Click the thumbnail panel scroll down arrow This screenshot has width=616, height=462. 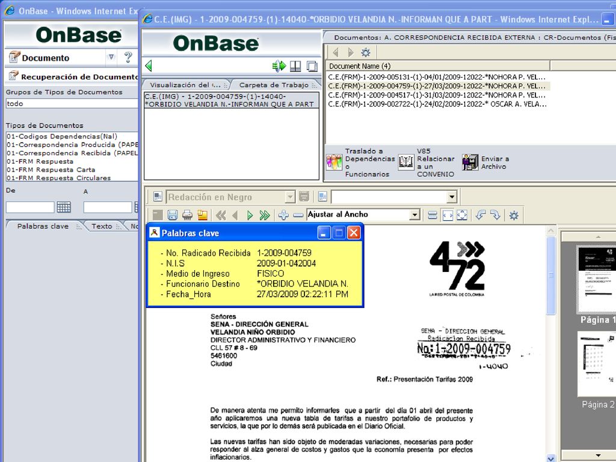coord(598,456)
